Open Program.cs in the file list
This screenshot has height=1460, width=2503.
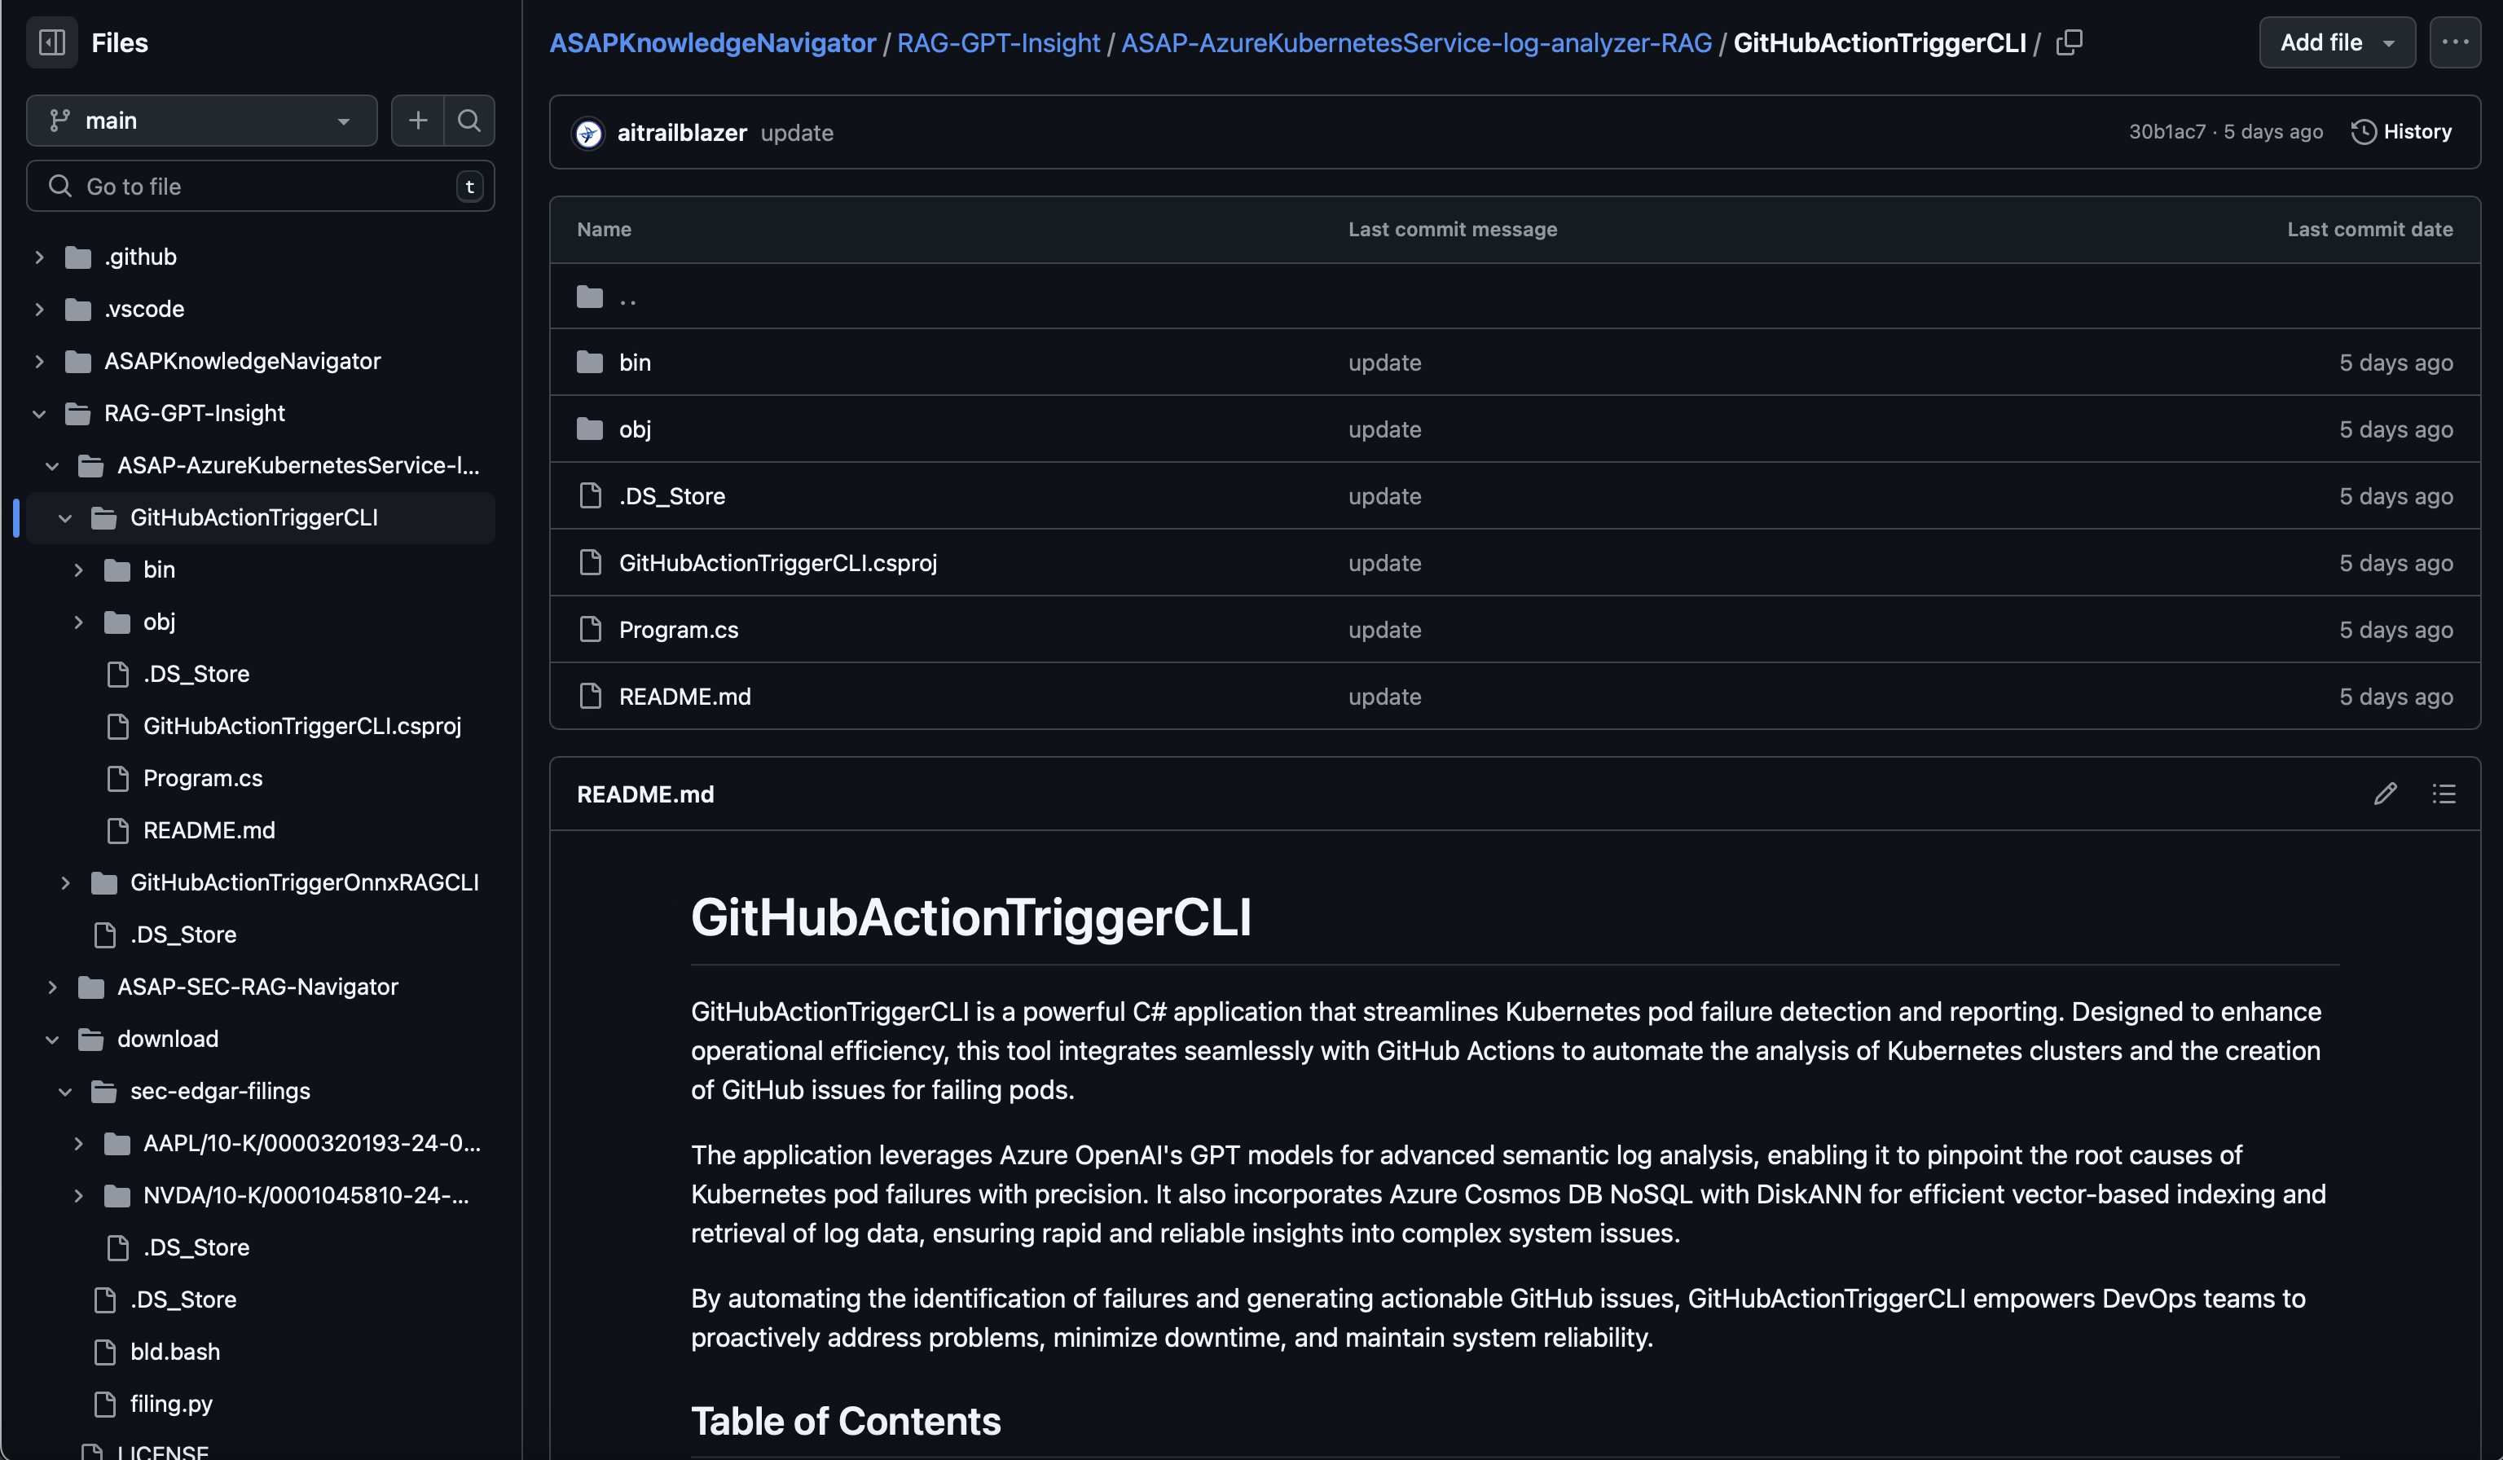point(679,630)
